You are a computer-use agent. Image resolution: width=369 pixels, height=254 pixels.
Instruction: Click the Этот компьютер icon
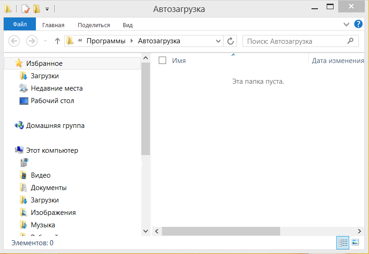(19, 150)
